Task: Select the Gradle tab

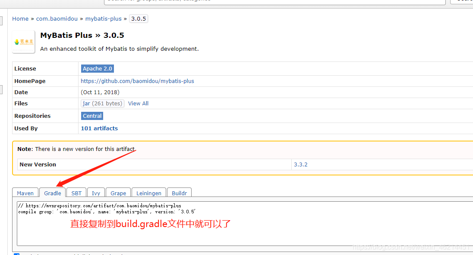Action: click(x=53, y=193)
